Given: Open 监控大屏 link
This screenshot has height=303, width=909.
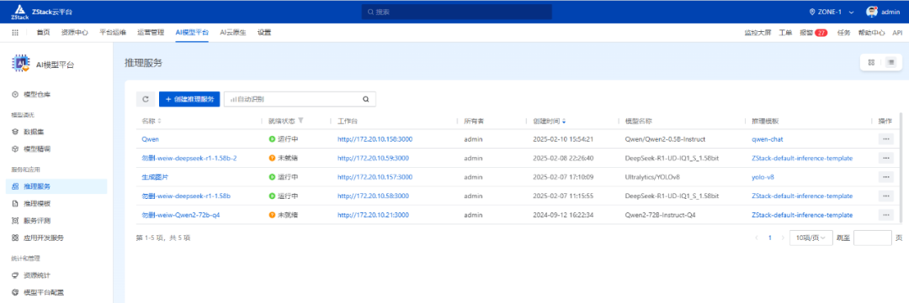Looking at the screenshot, I should [x=757, y=33].
